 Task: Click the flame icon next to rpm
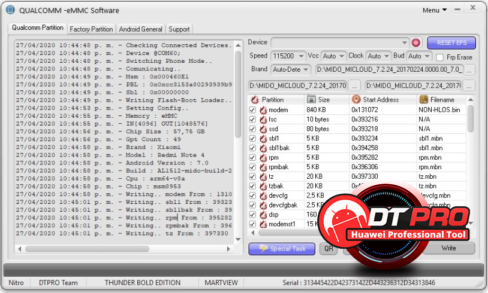pos(263,158)
